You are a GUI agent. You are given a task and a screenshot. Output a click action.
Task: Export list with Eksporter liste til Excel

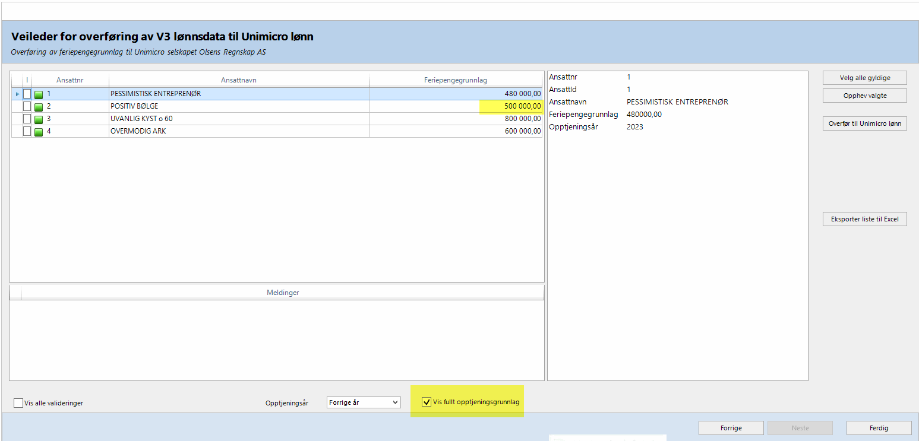(864, 219)
